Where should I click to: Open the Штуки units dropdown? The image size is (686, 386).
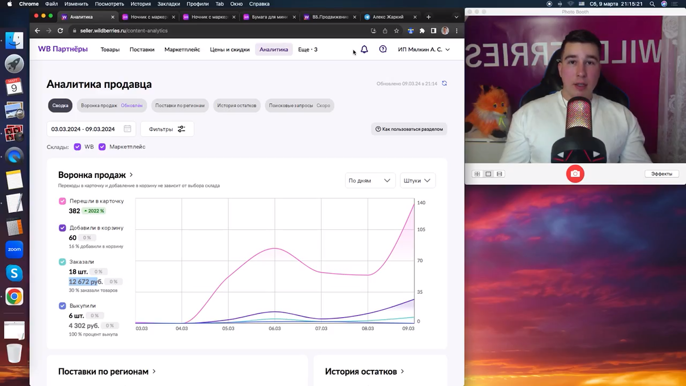pyautogui.click(x=417, y=181)
